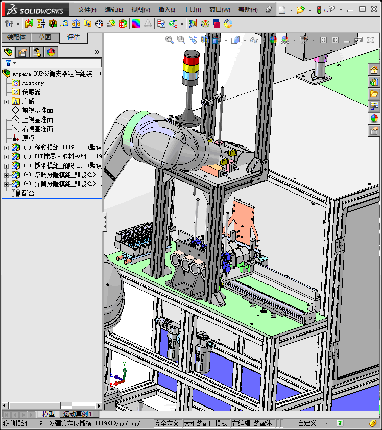Select the 右视基准面 plane
The height and width of the screenshot is (430, 382).
(38, 129)
